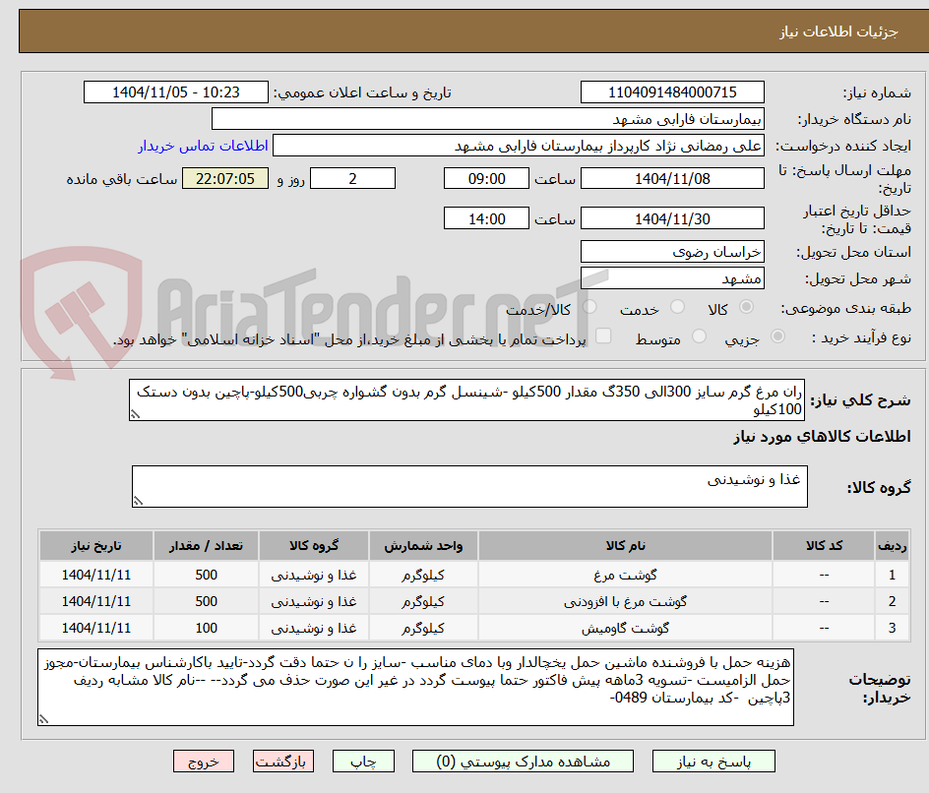929x793 pixels.
Task: Click the price validity time 14:00
Action: 486,218
